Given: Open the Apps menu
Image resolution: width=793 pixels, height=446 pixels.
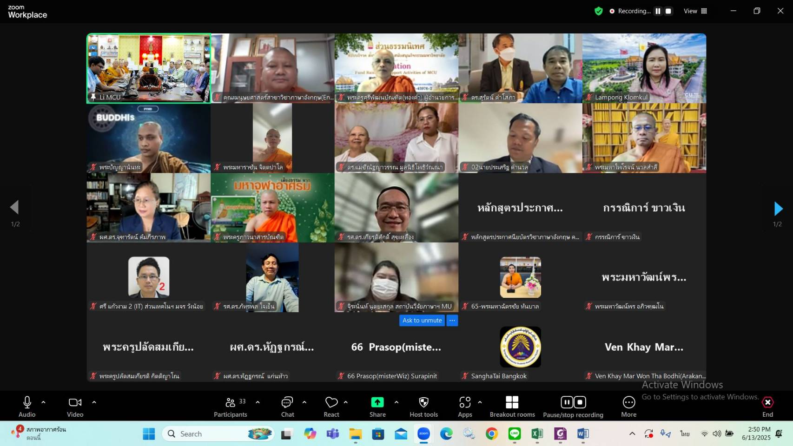Looking at the screenshot, I should pyautogui.click(x=465, y=407).
